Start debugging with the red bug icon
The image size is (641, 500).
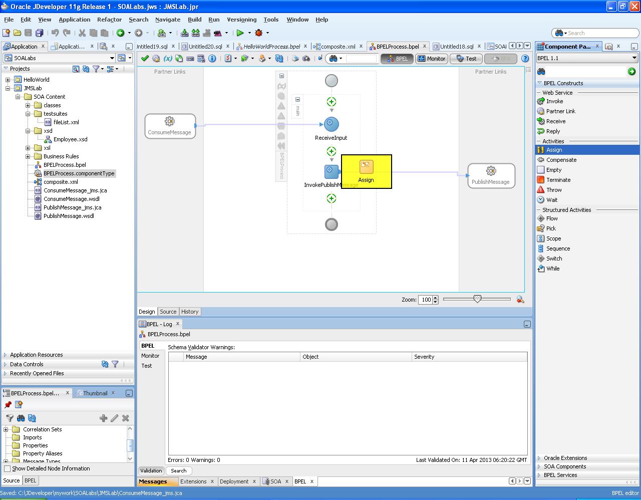point(259,33)
